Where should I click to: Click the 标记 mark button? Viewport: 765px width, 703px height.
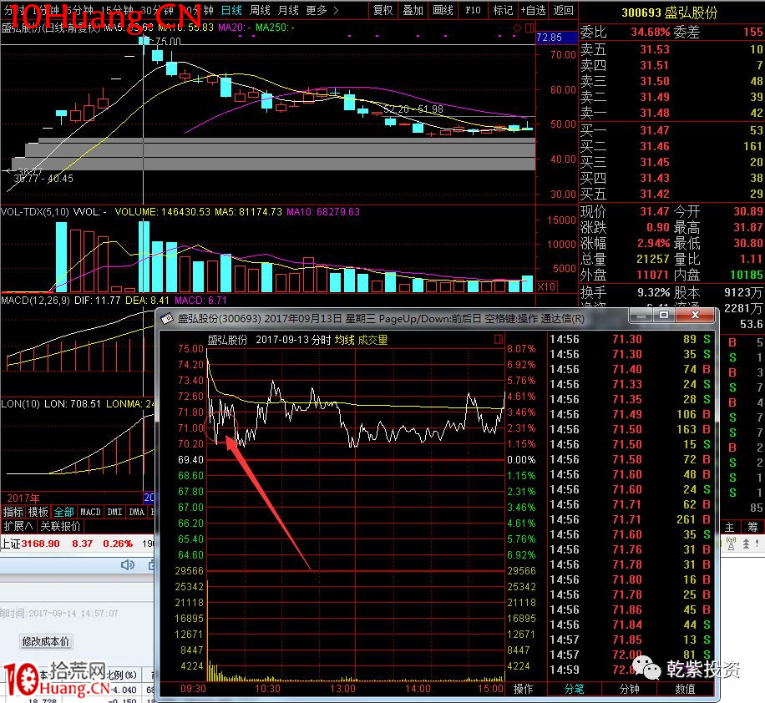[x=503, y=10]
